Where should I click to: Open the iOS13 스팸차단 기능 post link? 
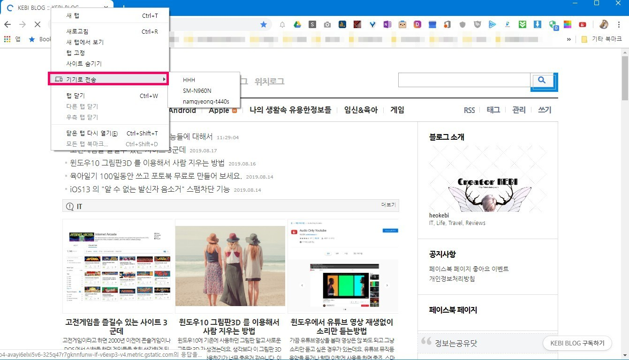tap(150, 189)
